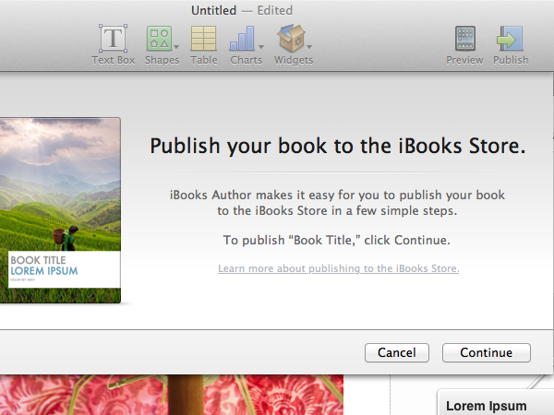Open the Shapes tool icon
Screen dimensions: 554x415
coord(160,38)
